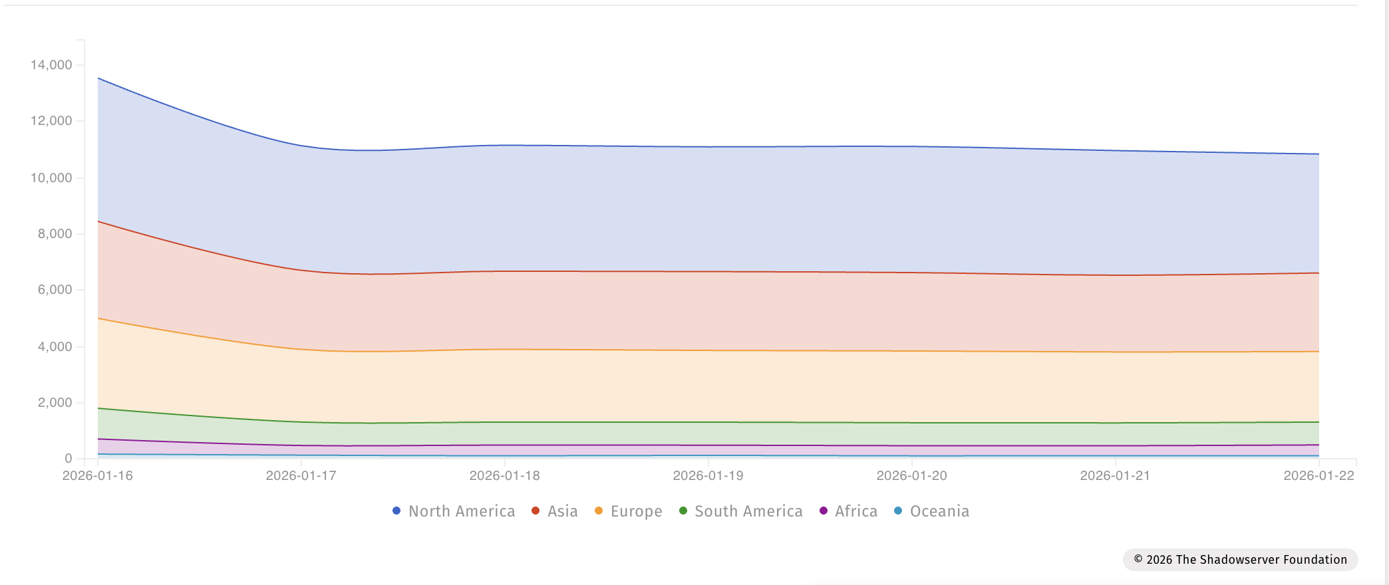Open the Shadowserver Foundation copyright notice
This screenshot has height=585, width=1389.
point(1241,560)
